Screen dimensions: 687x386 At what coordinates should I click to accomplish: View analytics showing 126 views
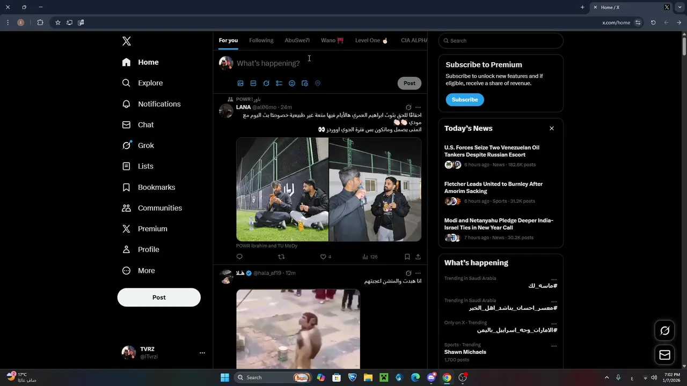point(370,257)
